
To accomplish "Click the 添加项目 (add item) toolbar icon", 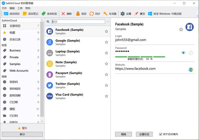I will tap(6, 14).
